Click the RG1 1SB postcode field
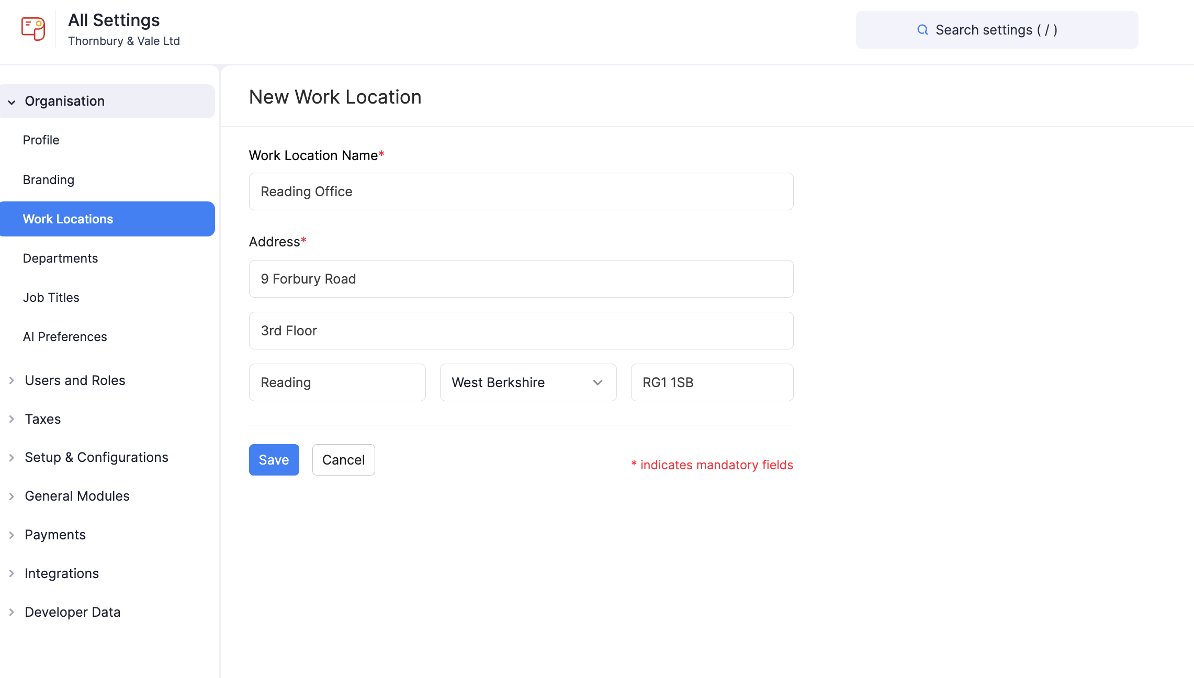This screenshot has height=678, width=1194. 712,382
